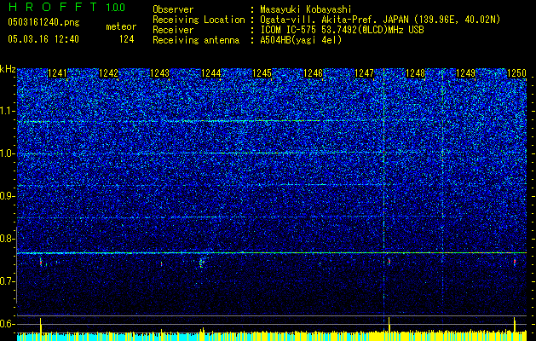This screenshot has width=536, height=341.
Task: Click the 1.1 kHz axis label
Action: coord(7,111)
